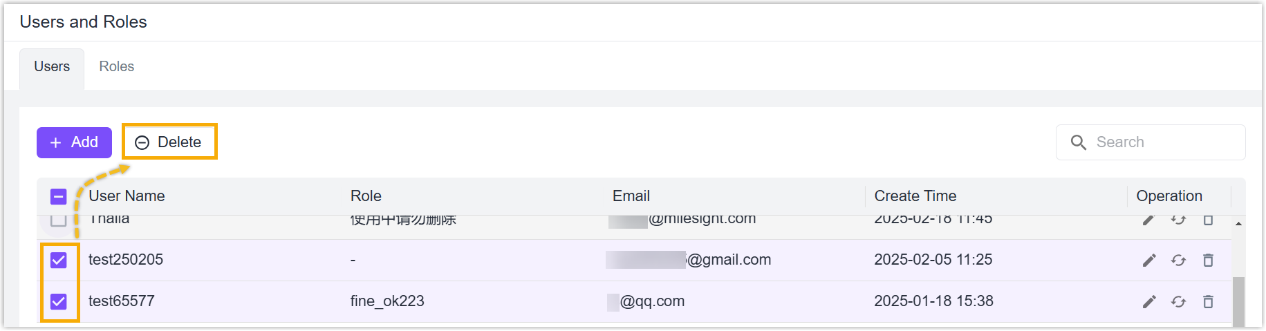Click reset icon for test65577 row
1266x331 pixels.
pyautogui.click(x=1178, y=302)
